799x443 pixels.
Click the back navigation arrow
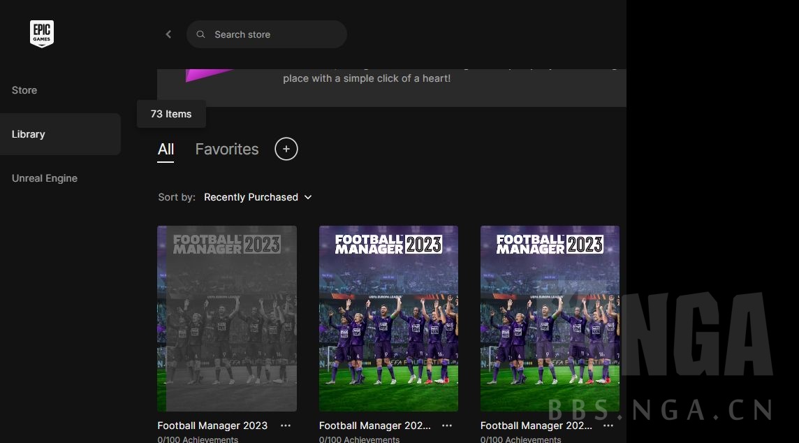(168, 34)
